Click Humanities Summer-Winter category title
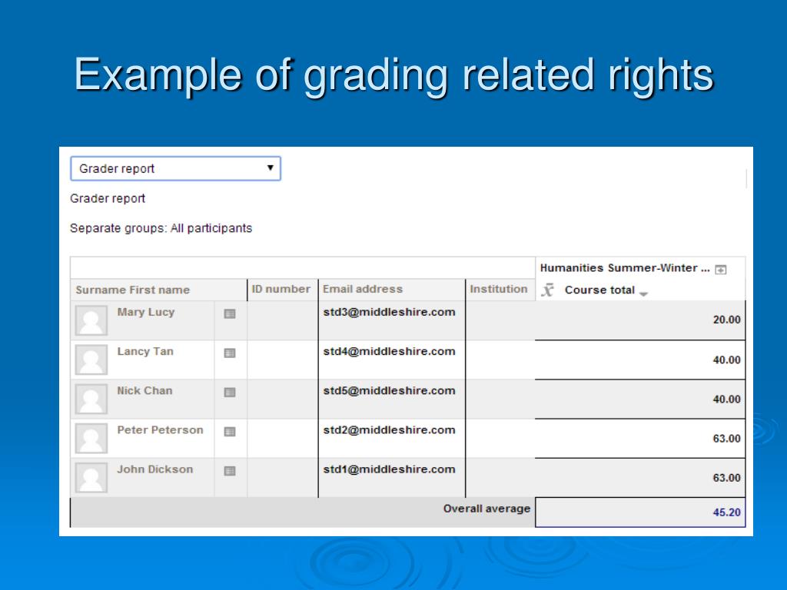The image size is (787, 590). pyautogui.click(x=625, y=268)
